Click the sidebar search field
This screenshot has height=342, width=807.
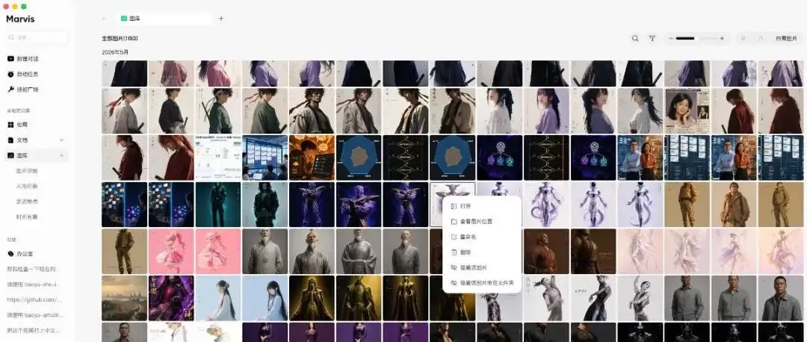pyautogui.click(x=37, y=37)
